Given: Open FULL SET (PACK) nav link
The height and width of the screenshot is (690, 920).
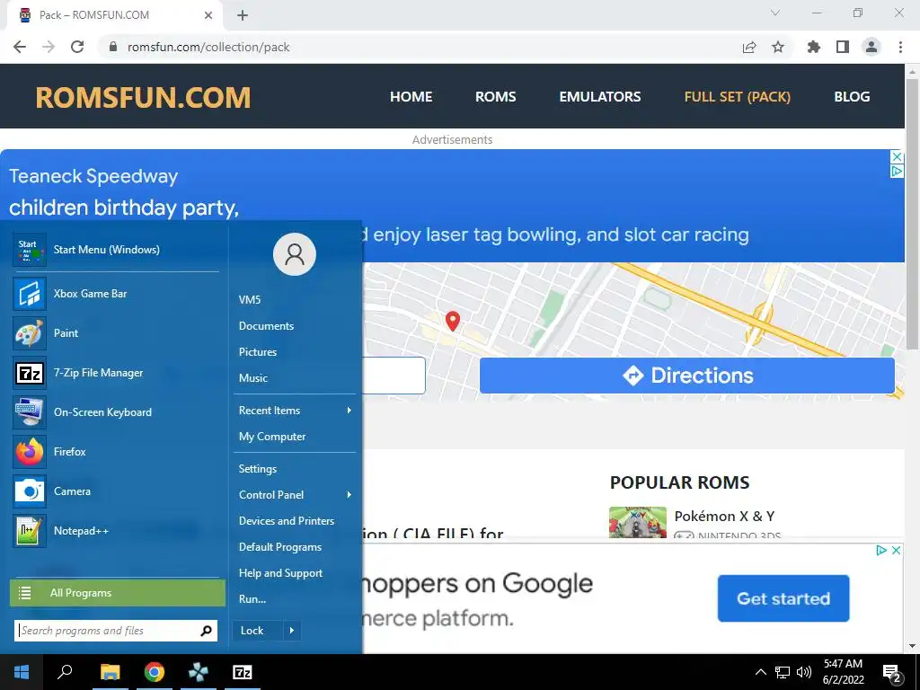Looking at the screenshot, I should pos(737,97).
